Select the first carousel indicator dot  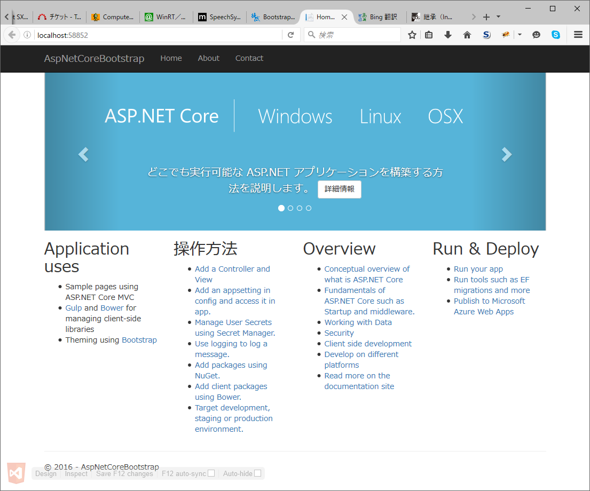[281, 208]
